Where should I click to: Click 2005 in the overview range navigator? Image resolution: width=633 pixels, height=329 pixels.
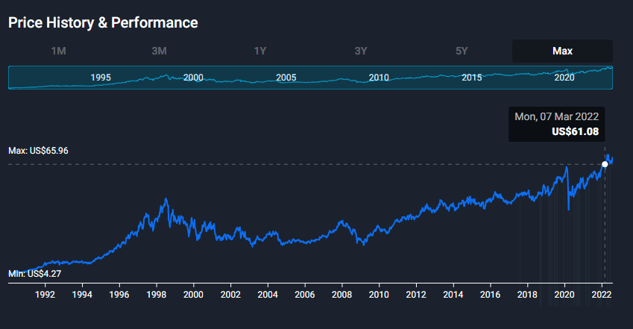[x=286, y=78]
